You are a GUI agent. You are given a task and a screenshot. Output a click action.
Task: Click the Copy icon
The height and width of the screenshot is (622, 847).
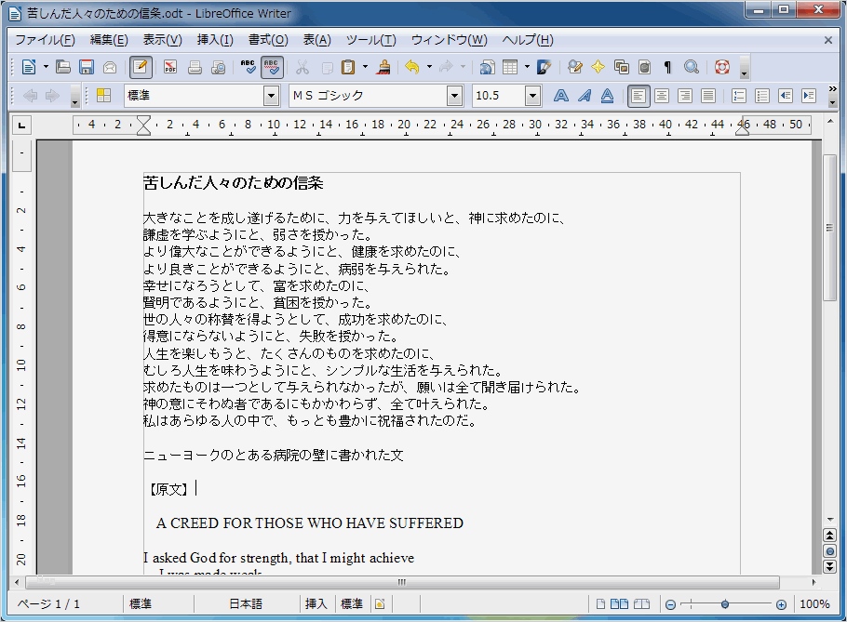click(x=327, y=68)
